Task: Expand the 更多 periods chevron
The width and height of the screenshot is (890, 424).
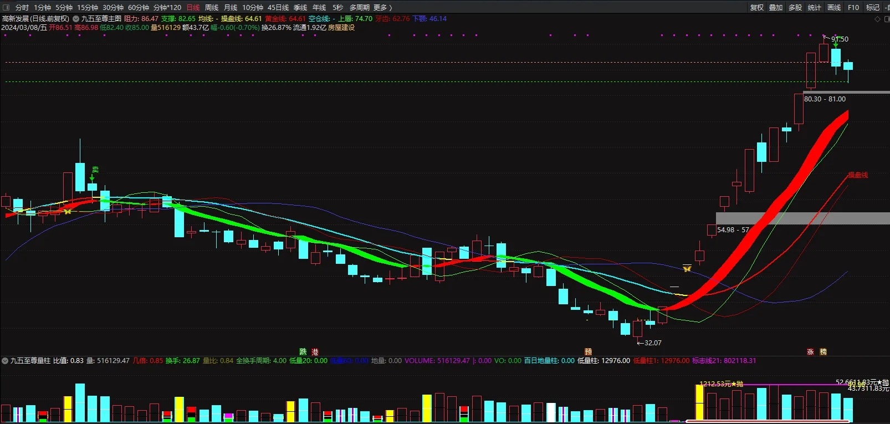Action: click(390, 7)
